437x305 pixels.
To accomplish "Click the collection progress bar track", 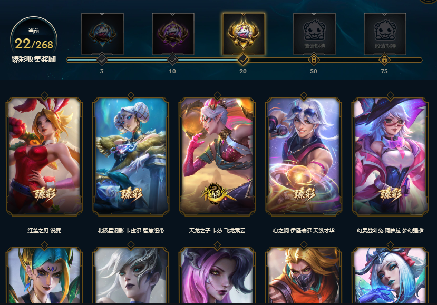I will tap(245, 60).
